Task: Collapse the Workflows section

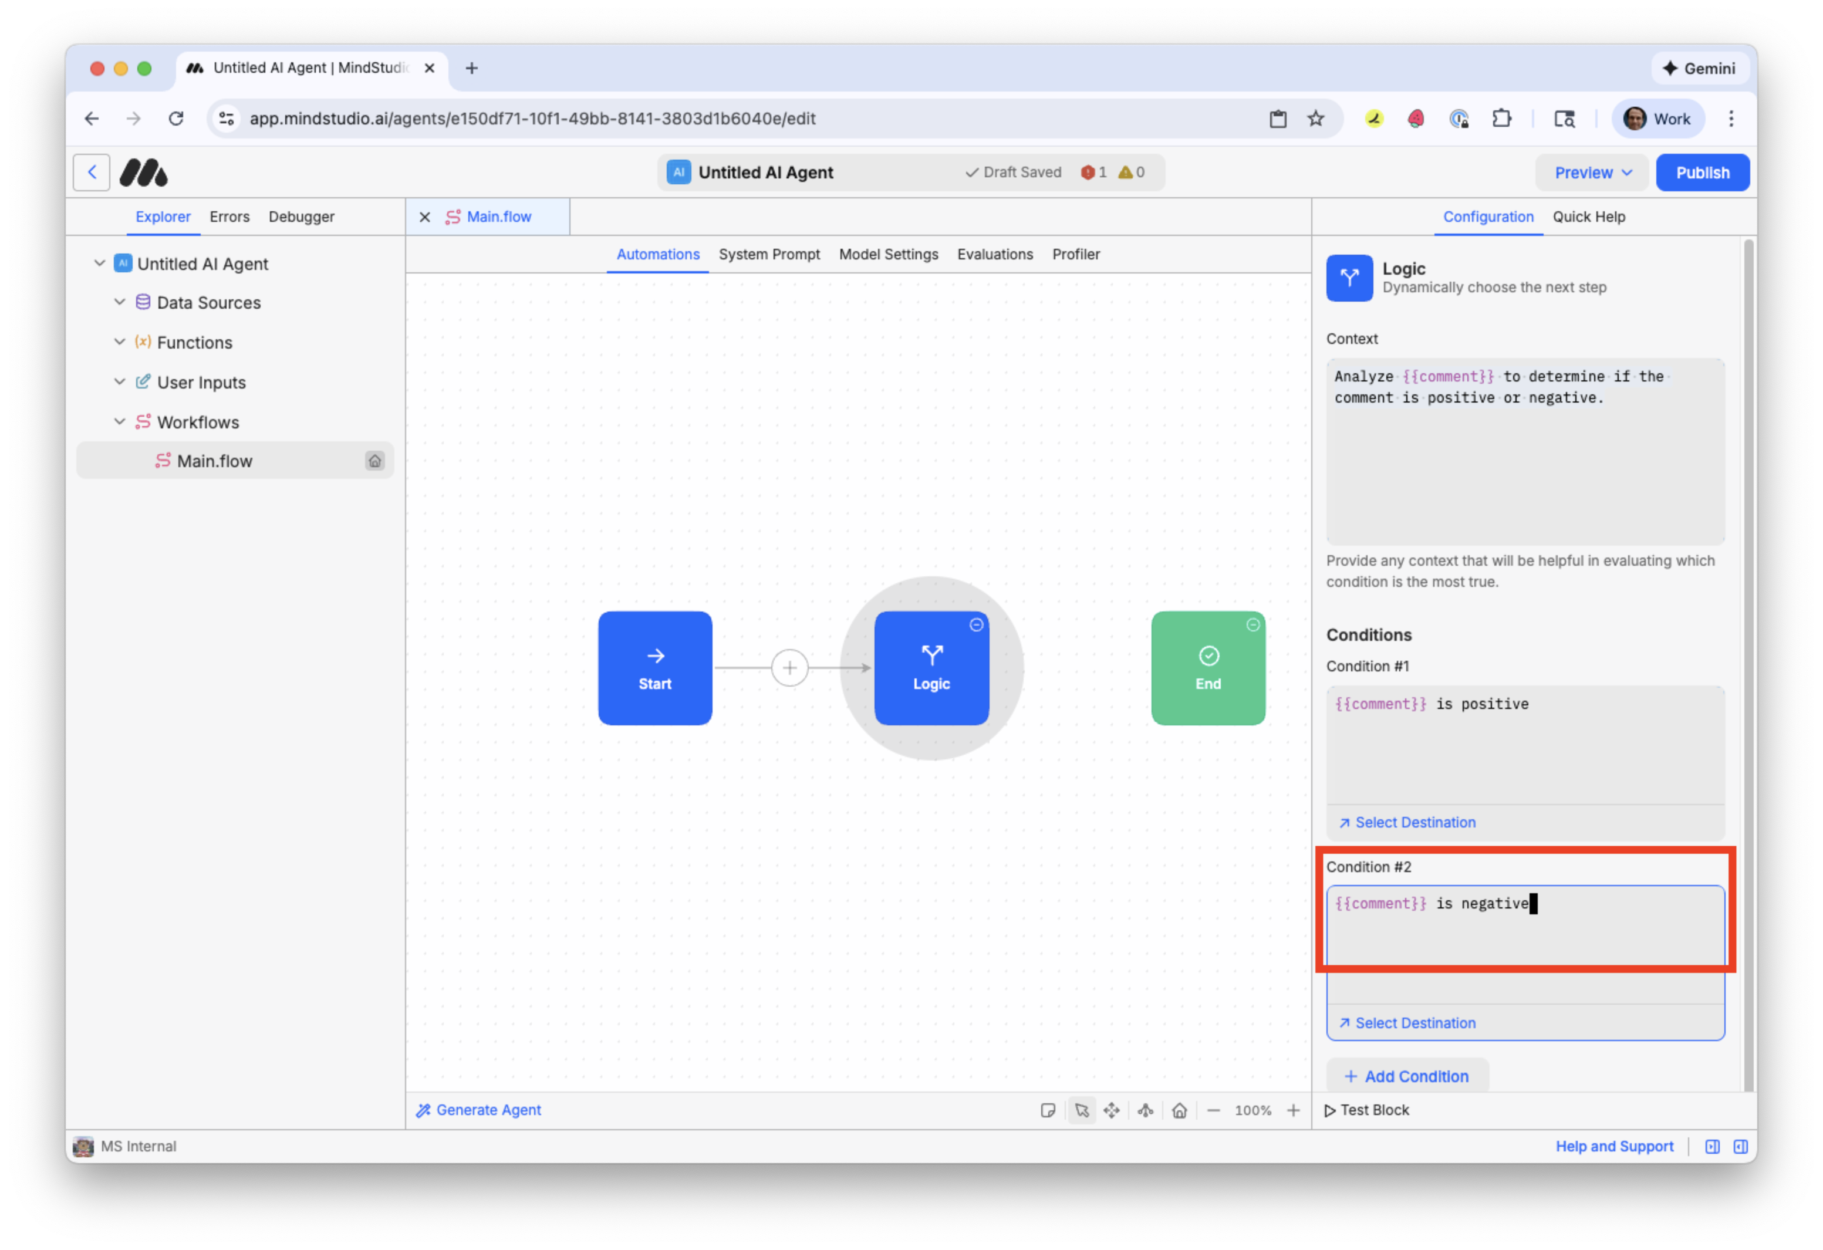Action: [x=119, y=422]
